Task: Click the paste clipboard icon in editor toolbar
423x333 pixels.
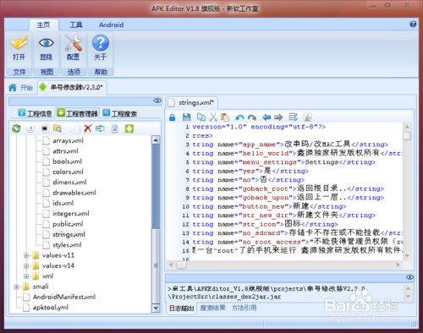Action: point(225,117)
